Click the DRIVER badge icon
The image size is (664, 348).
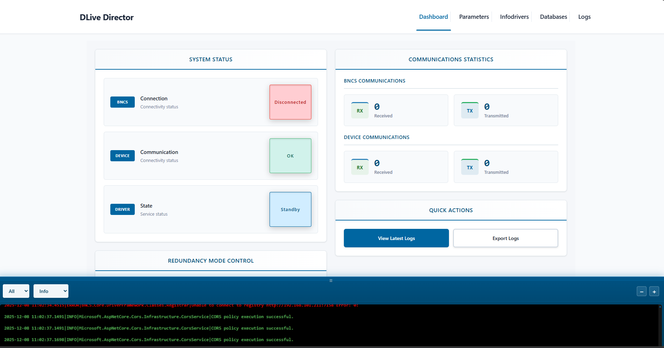(x=122, y=209)
